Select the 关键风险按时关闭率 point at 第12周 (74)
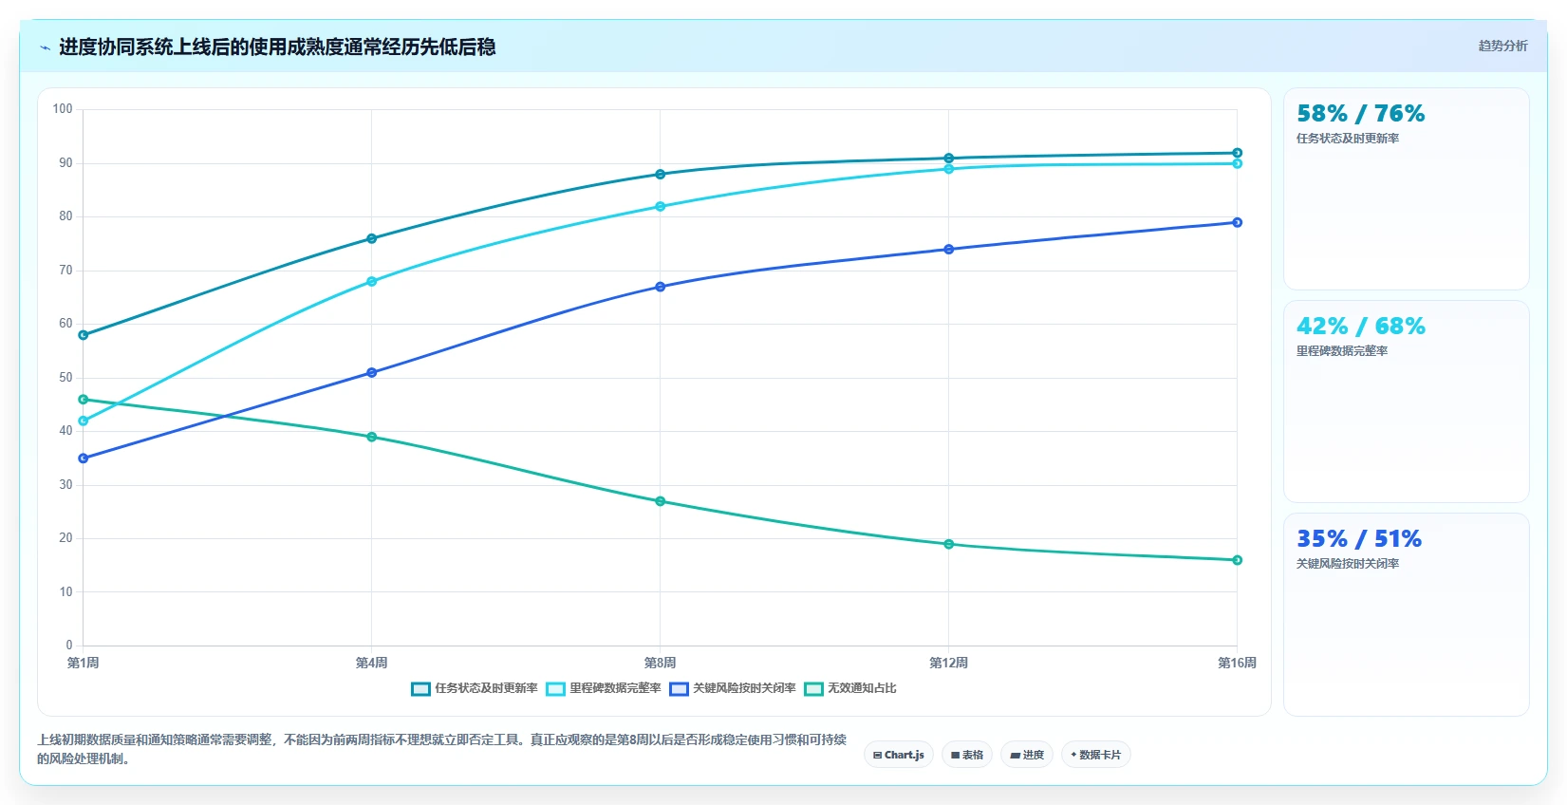This screenshot has width=1567, height=805. coord(949,250)
